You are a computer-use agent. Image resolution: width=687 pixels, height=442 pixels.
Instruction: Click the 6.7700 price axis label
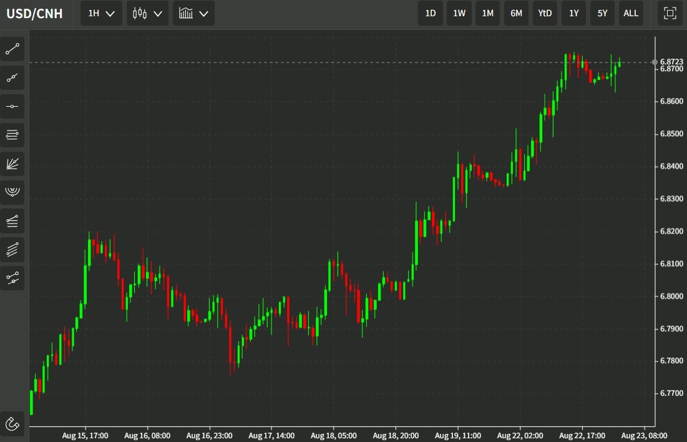tap(671, 393)
